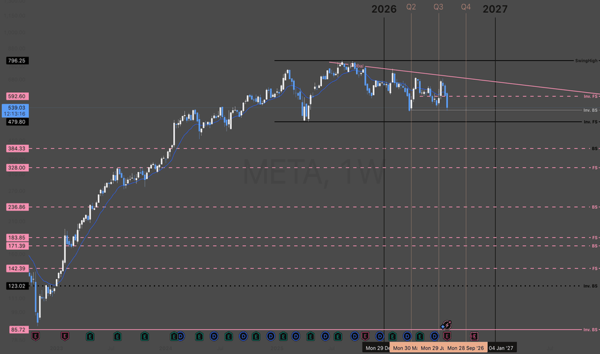Select the 328.00 price level label
Viewport: 600px width, 354px height.
click(17, 167)
